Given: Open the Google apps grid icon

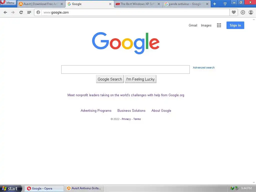Looking at the screenshot, I should [x=219, y=25].
